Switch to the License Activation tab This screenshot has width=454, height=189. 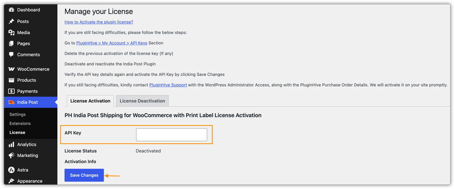pyautogui.click(x=90, y=101)
